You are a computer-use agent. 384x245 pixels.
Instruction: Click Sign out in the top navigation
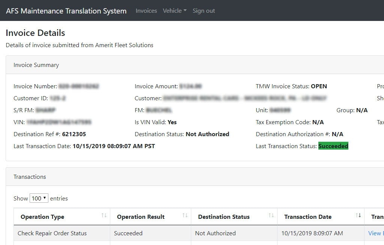point(204,10)
